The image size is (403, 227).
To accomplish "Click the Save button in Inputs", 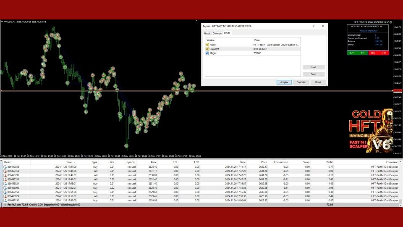I will coord(313,74).
